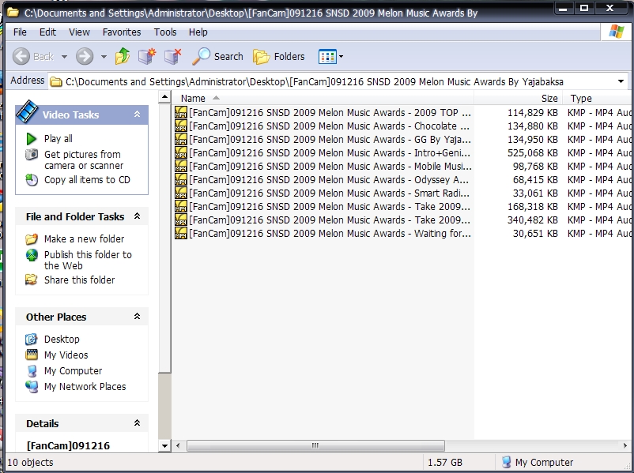Viewport: 634px width, 473px height.
Task: Click the Views icon in toolbar
Action: click(x=327, y=57)
